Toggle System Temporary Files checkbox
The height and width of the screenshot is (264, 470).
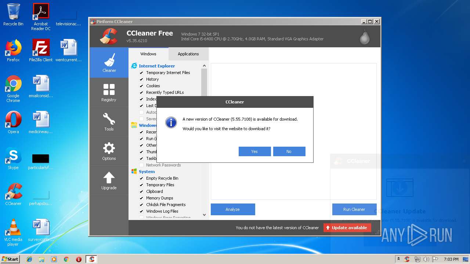coord(141,185)
